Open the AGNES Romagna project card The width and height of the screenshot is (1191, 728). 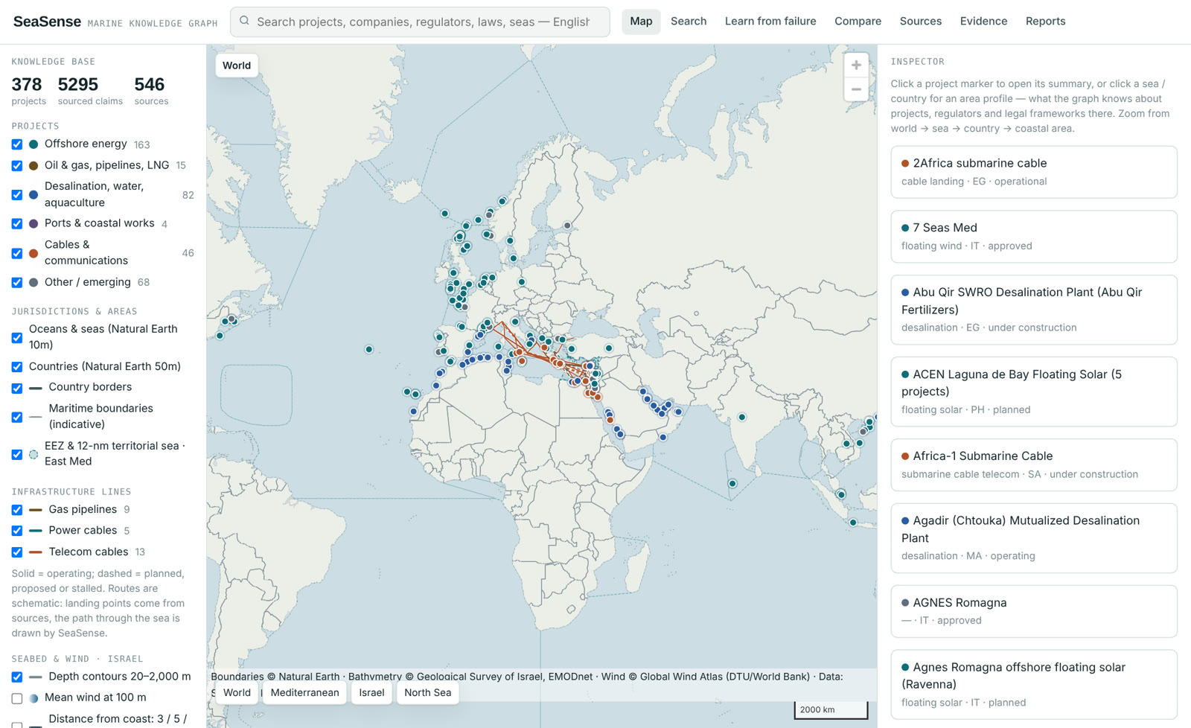(1034, 611)
